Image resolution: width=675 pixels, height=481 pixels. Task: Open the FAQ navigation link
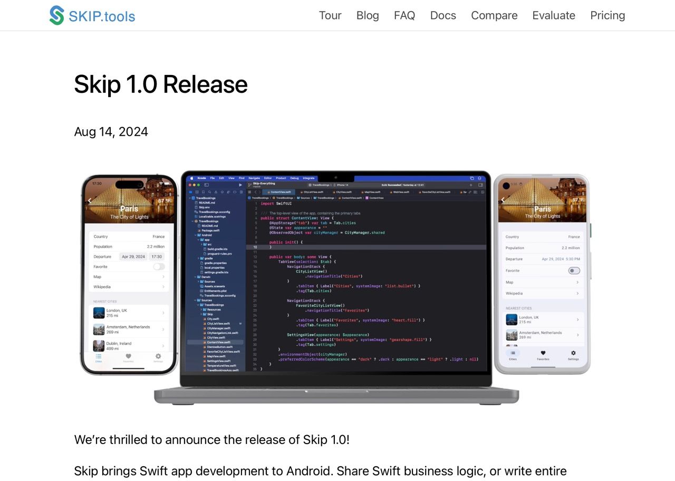[x=404, y=15]
